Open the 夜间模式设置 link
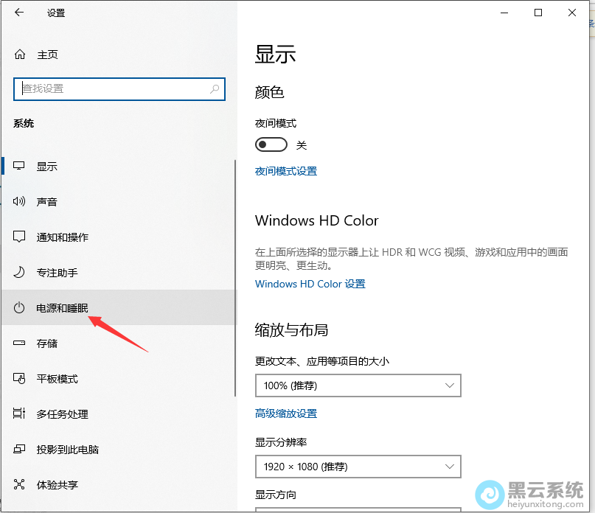Screen dimensions: 595x513 click(286, 171)
